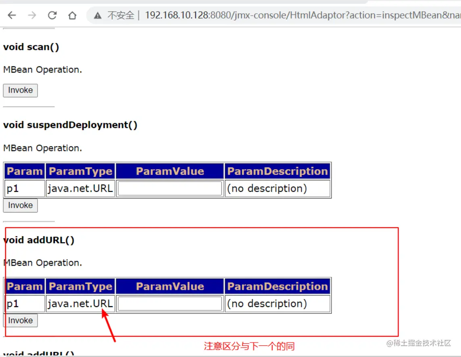Click ParamType header in addURL table

(80, 286)
